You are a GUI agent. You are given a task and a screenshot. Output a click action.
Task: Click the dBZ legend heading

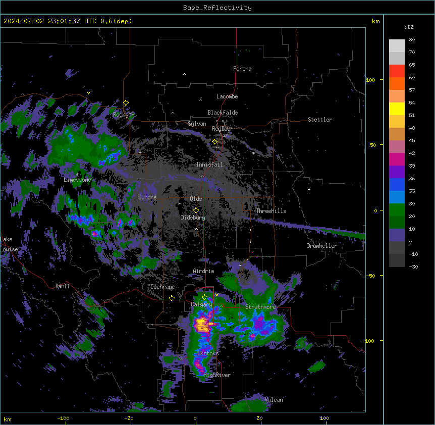pos(409,27)
